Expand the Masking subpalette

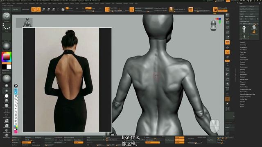(x=243, y=69)
